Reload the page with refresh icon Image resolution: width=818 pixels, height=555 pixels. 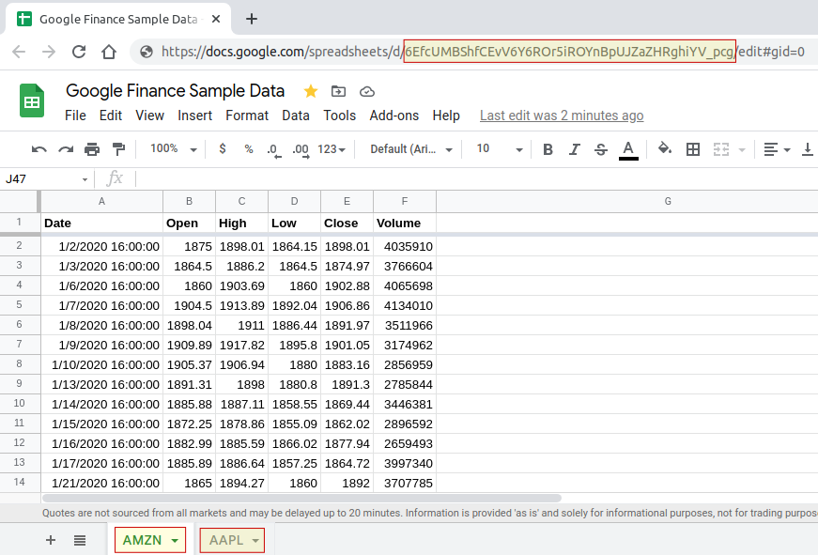point(79,52)
